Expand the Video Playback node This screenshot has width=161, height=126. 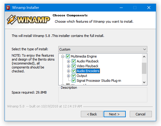(x=68, y=66)
